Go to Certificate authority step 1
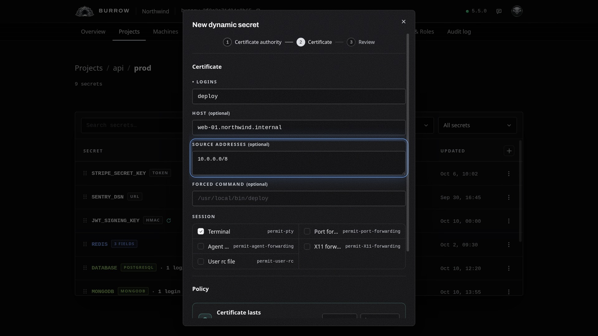The width and height of the screenshot is (598, 336). point(252,42)
